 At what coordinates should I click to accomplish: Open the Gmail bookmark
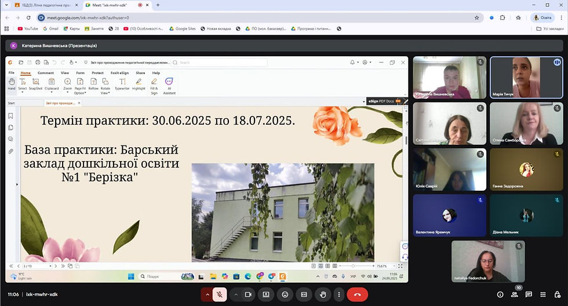[x=51, y=28]
